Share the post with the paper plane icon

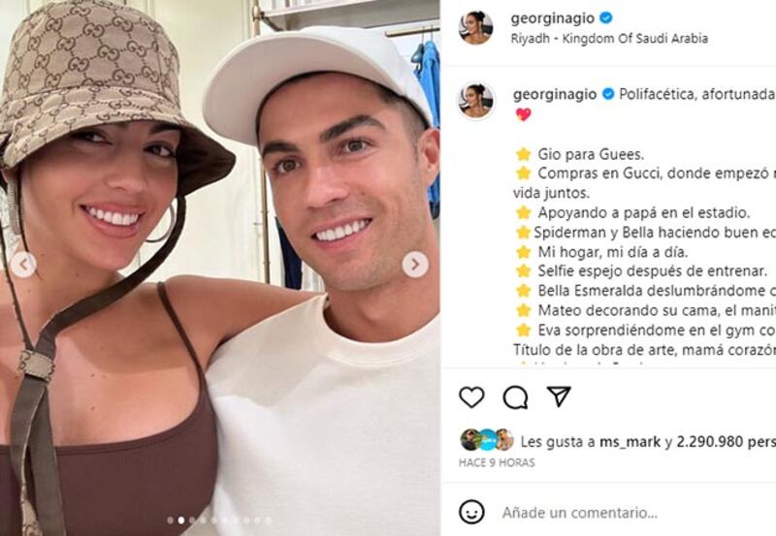[x=560, y=395]
